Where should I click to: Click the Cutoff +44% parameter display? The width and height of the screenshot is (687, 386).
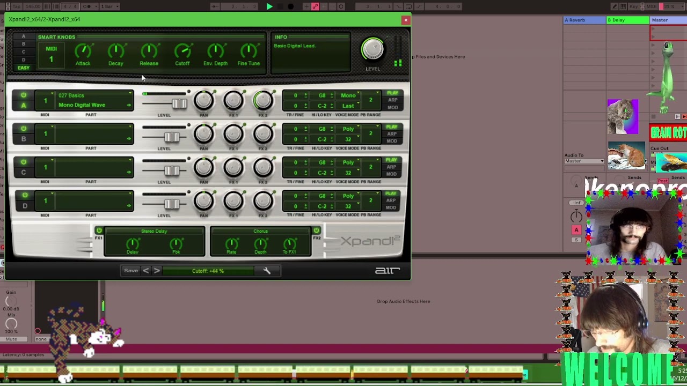point(208,271)
